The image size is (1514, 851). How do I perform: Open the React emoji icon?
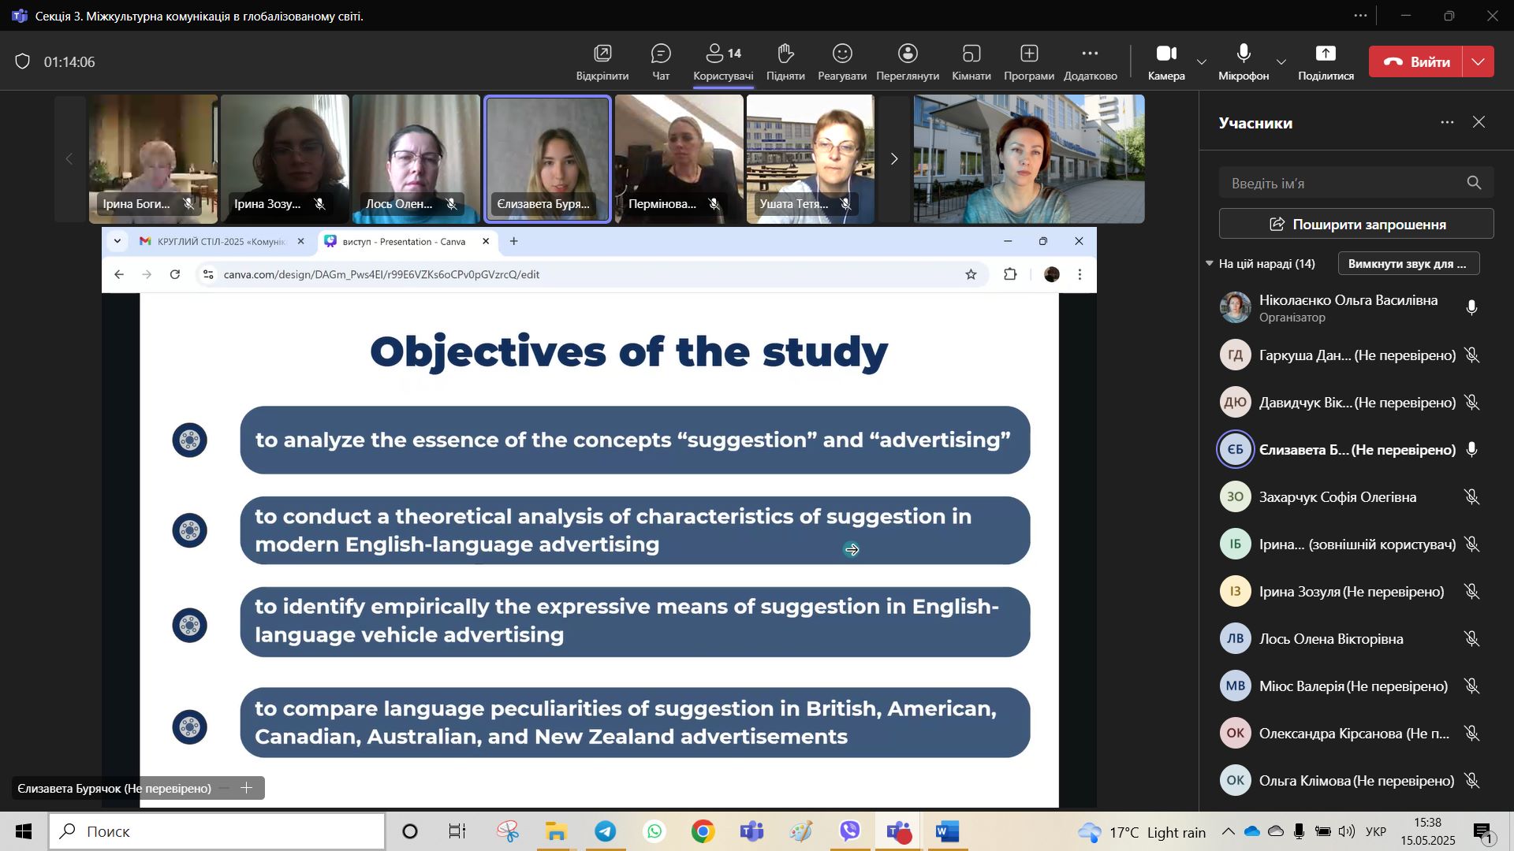[x=842, y=54]
